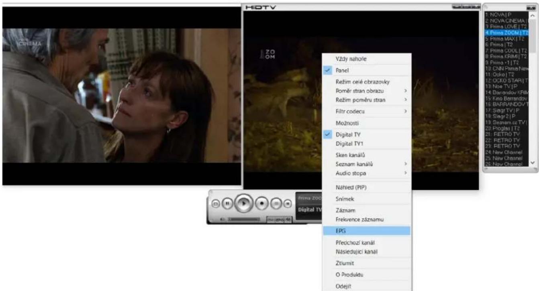Screen dimensions: 539x291
Task: Adjust the volume slider on control panel
Action: coord(245,220)
